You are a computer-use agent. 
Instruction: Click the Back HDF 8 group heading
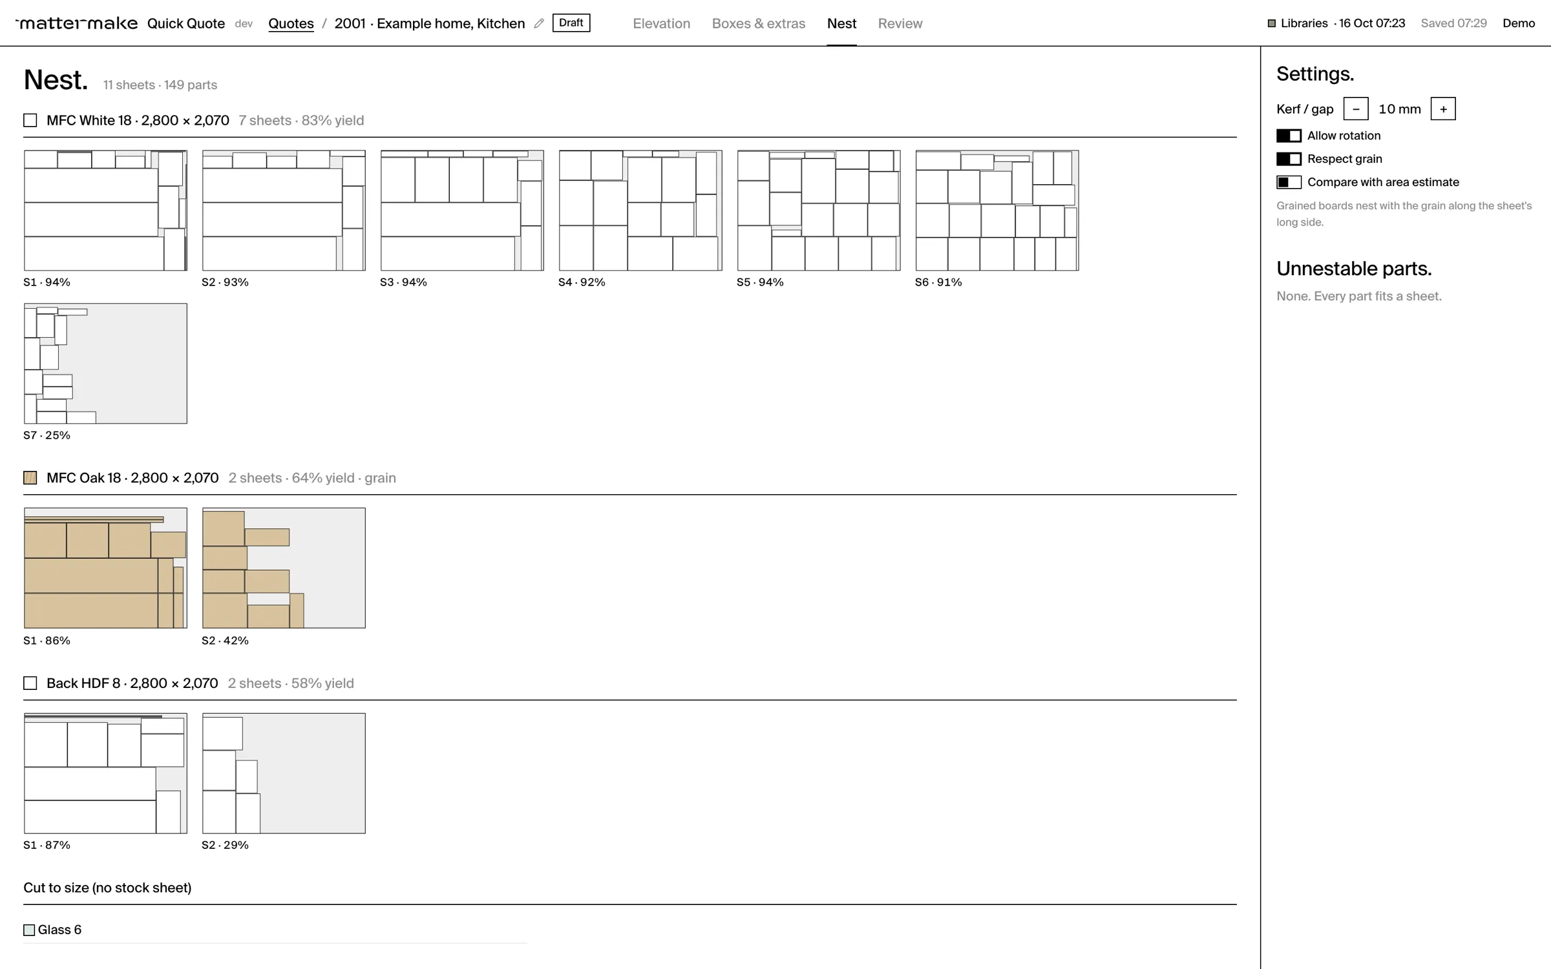132,683
